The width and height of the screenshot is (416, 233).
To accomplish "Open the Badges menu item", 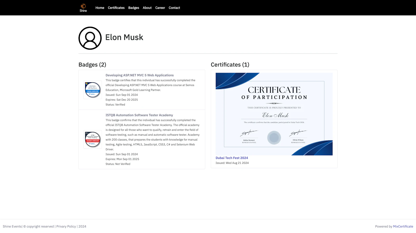I will pyautogui.click(x=134, y=8).
